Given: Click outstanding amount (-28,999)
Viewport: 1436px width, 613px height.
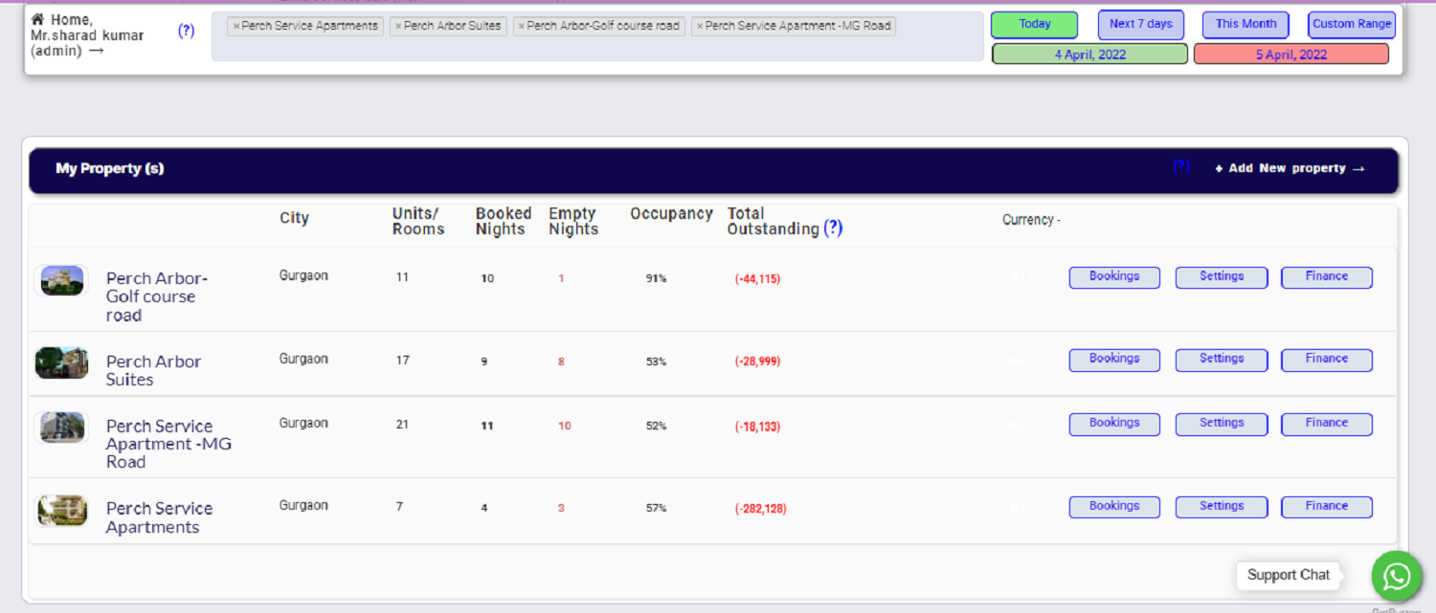Looking at the screenshot, I should coord(757,361).
